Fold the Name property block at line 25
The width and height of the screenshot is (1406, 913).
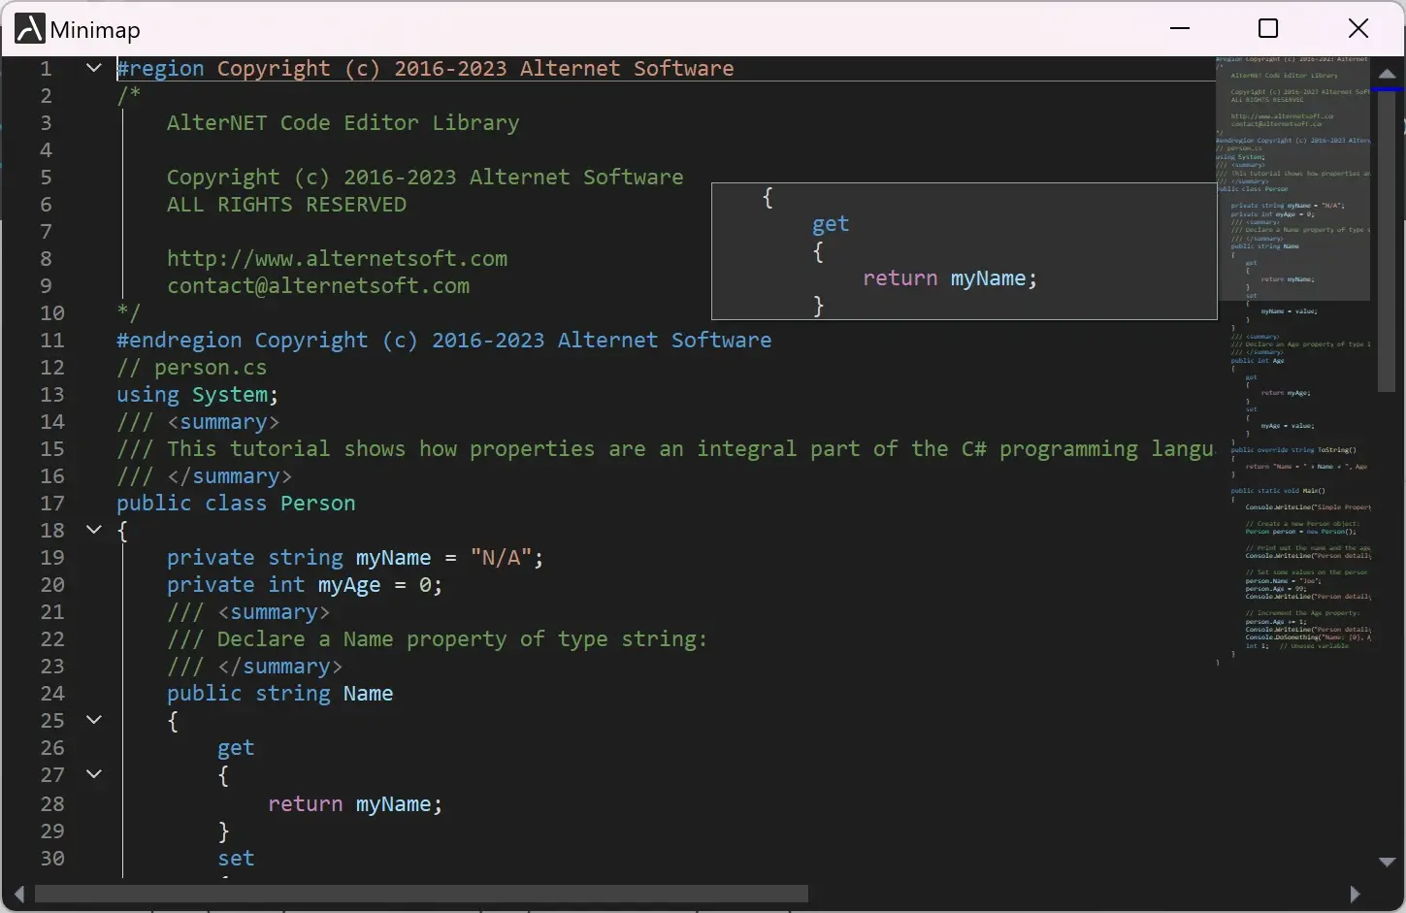coord(94,720)
